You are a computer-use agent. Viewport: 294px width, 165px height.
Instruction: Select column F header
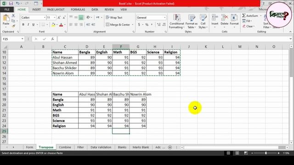coord(121,47)
